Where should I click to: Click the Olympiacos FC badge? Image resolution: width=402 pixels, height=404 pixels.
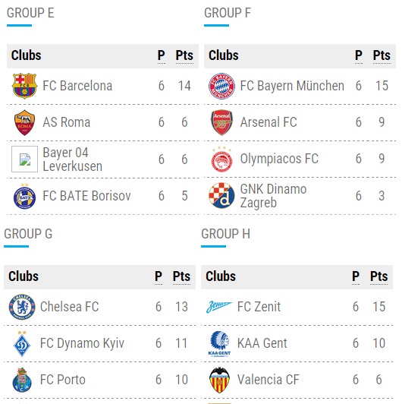click(221, 159)
